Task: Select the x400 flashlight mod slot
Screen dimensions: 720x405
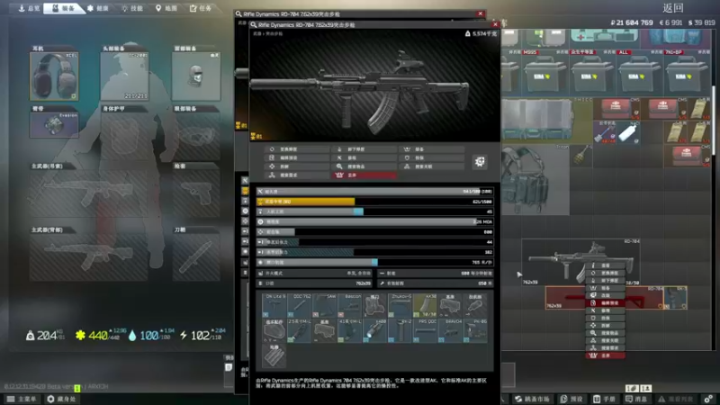Action: pyautogui.click(x=374, y=331)
